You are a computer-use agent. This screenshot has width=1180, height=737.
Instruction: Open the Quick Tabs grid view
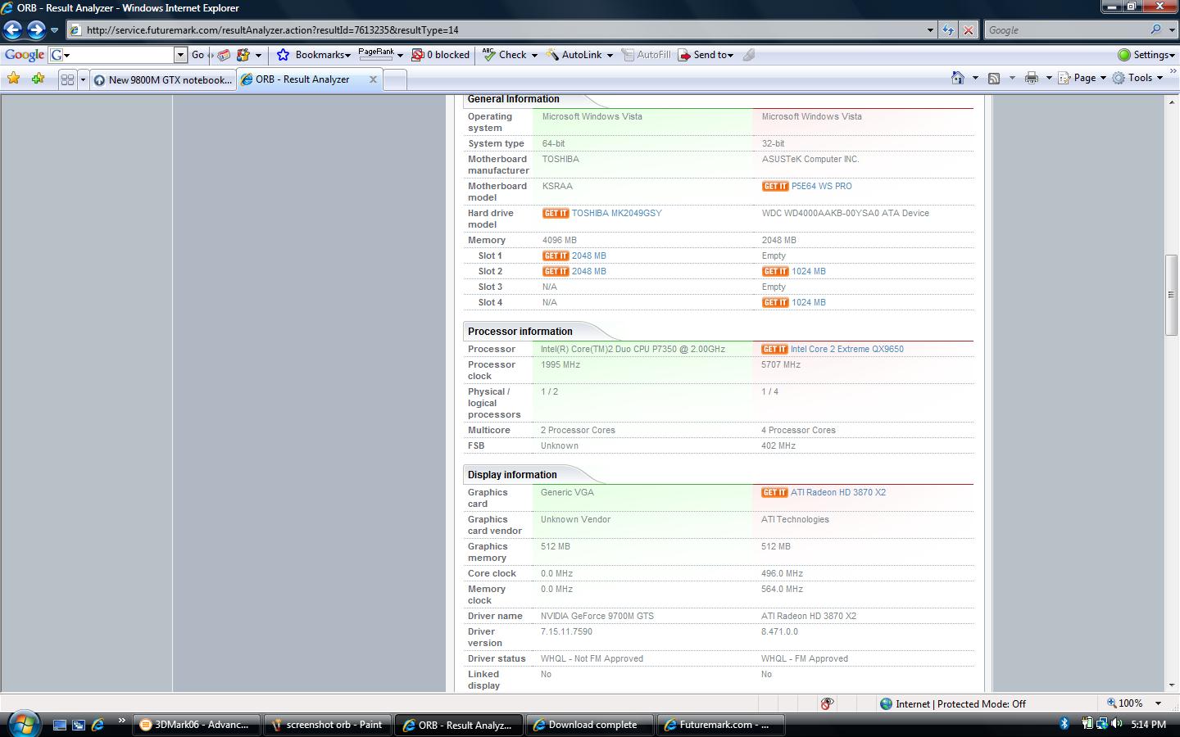68,79
